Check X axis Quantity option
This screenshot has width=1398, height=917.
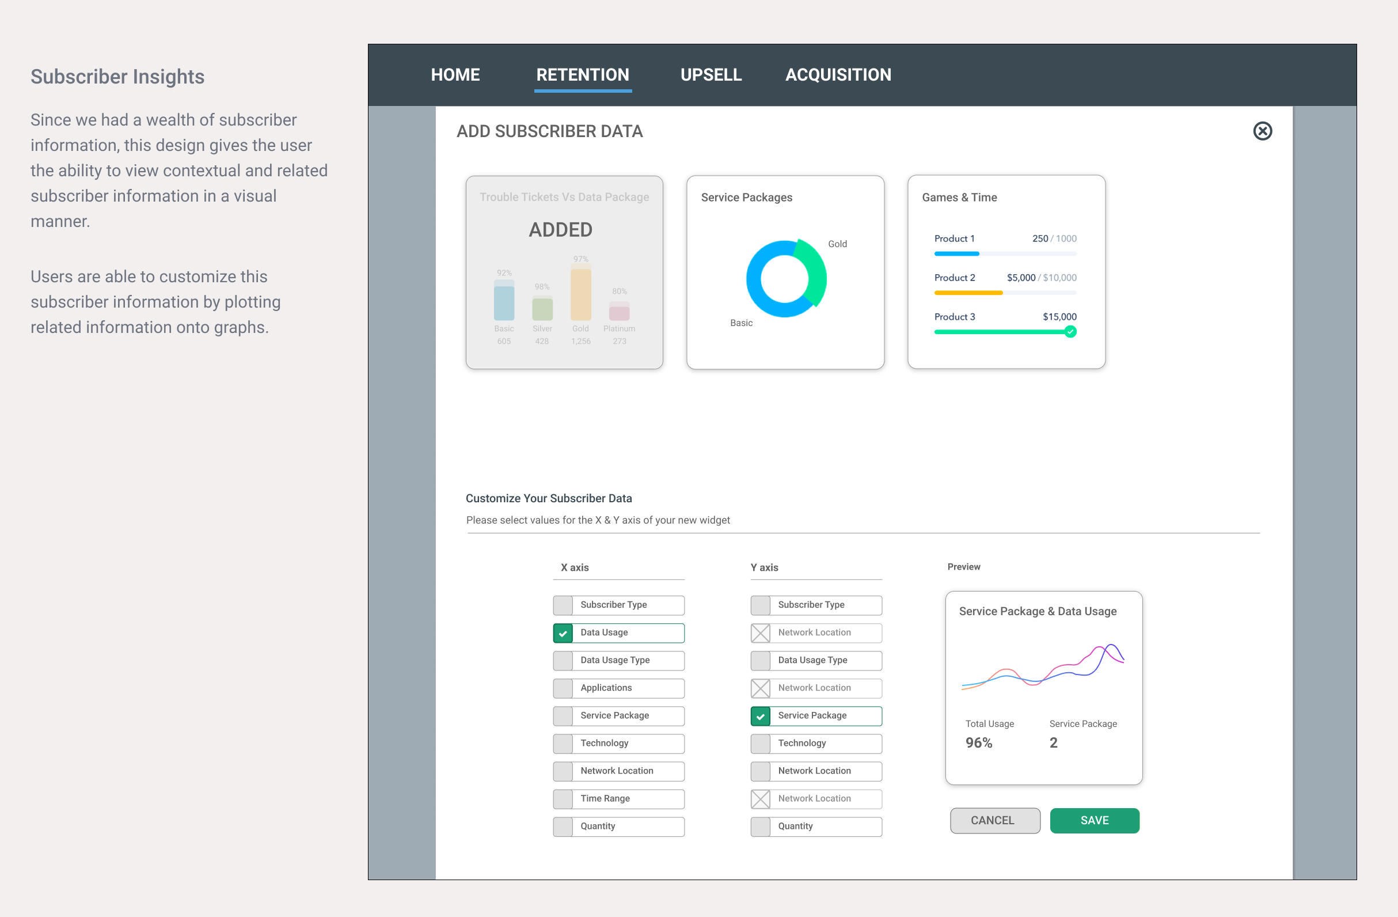coord(618,826)
